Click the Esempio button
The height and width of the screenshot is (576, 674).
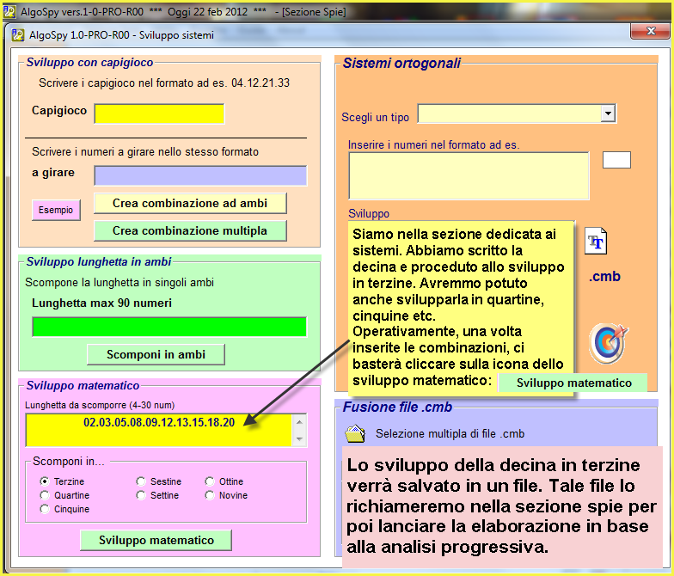coord(56,210)
